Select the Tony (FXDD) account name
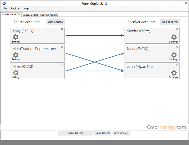The image size is (189, 145). (23, 31)
